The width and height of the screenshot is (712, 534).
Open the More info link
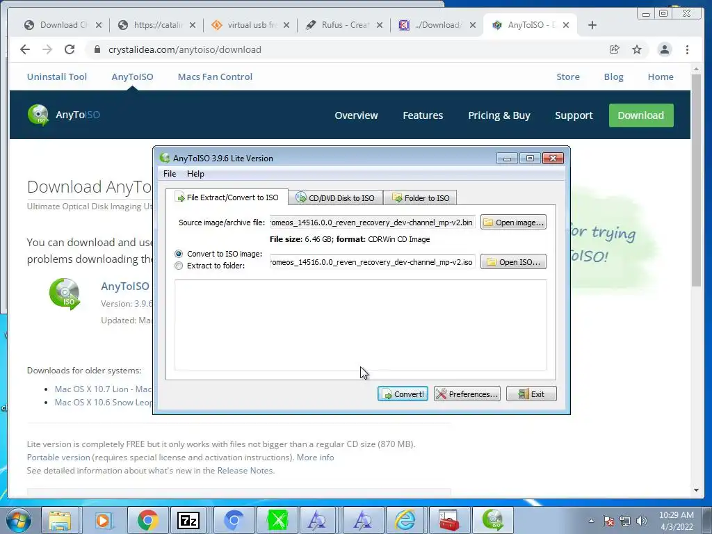[x=315, y=458]
